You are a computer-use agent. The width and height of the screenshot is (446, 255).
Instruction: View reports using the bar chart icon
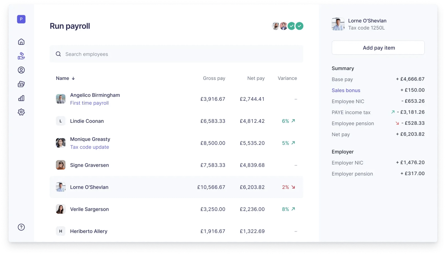pyautogui.click(x=21, y=98)
